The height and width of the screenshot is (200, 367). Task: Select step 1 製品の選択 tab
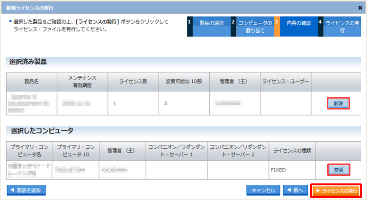209,27
